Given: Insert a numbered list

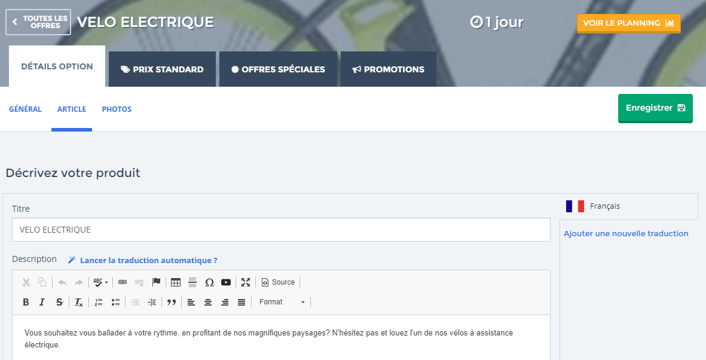Looking at the screenshot, I should pyautogui.click(x=99, y=302).
